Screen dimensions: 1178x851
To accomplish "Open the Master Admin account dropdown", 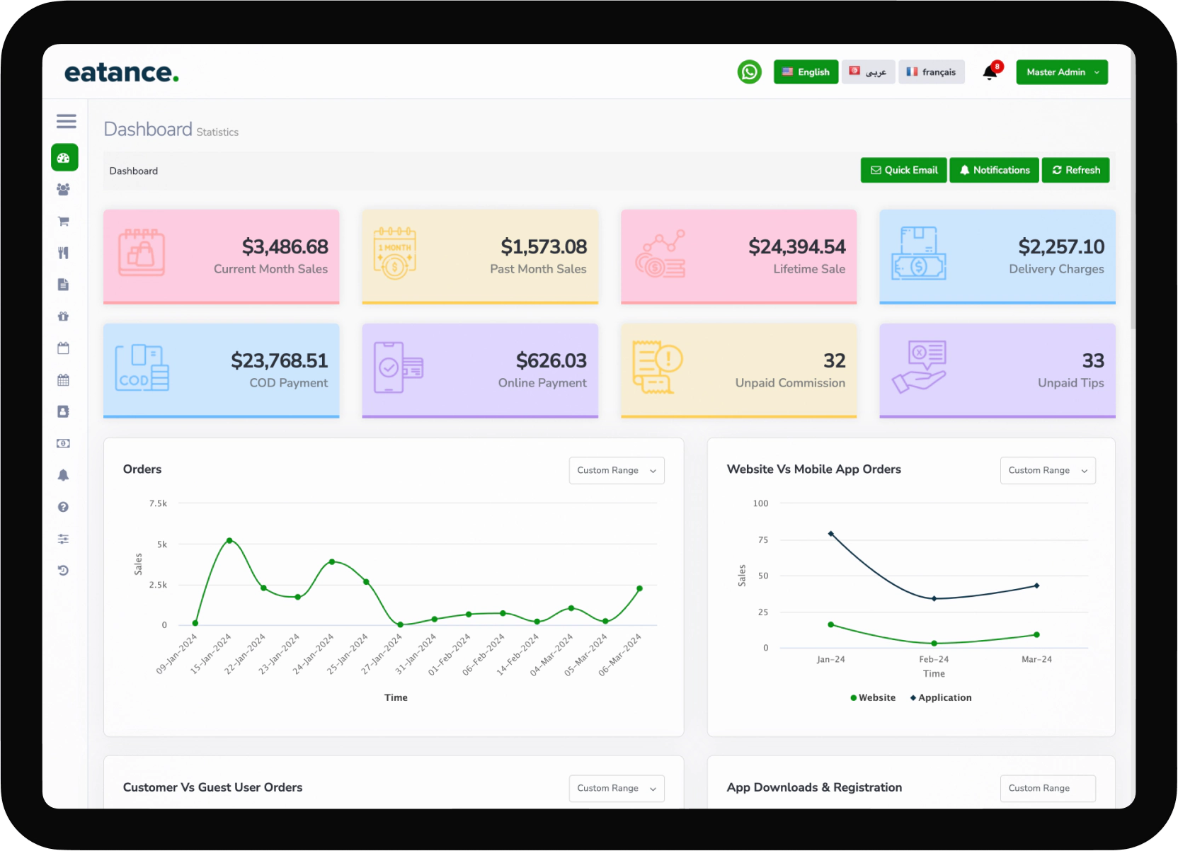I will [1061, 72].
